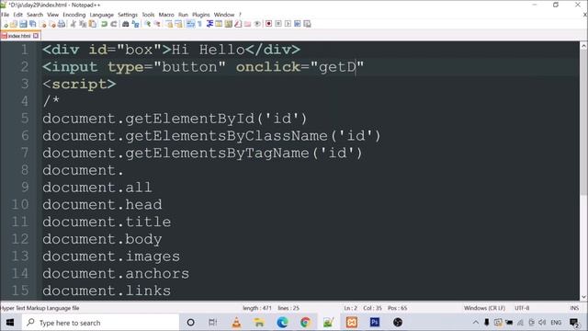
Task: Click the volume speaker tray icon
Action: [542, 323]
